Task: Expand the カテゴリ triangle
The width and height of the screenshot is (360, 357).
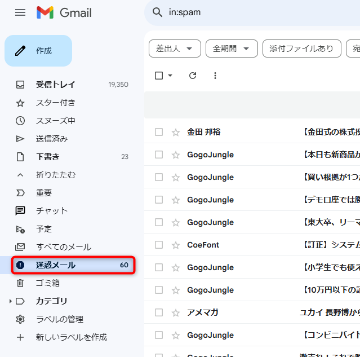Action: click(10, 301)
